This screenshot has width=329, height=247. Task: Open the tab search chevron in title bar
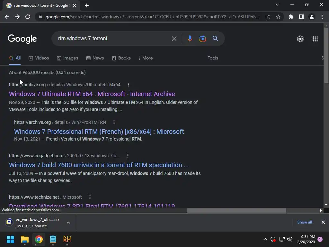(277, 5)
